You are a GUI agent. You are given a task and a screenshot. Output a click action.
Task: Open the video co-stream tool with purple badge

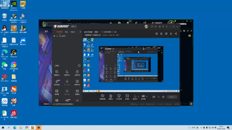point(57,82)
